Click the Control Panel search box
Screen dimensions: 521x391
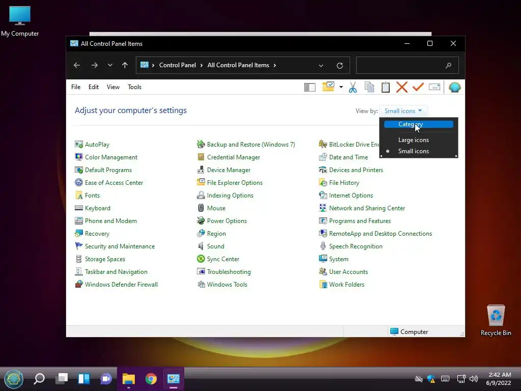(408, 65)
